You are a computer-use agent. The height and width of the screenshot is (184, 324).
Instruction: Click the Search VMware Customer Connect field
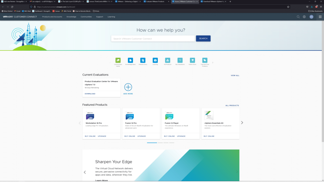(153, 39)
